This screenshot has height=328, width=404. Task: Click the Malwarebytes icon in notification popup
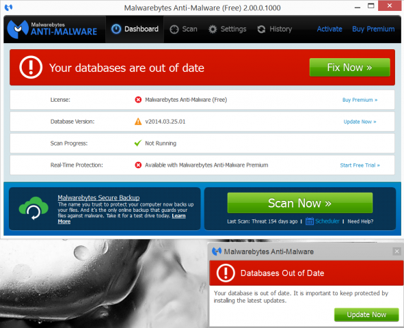point(217,251)
